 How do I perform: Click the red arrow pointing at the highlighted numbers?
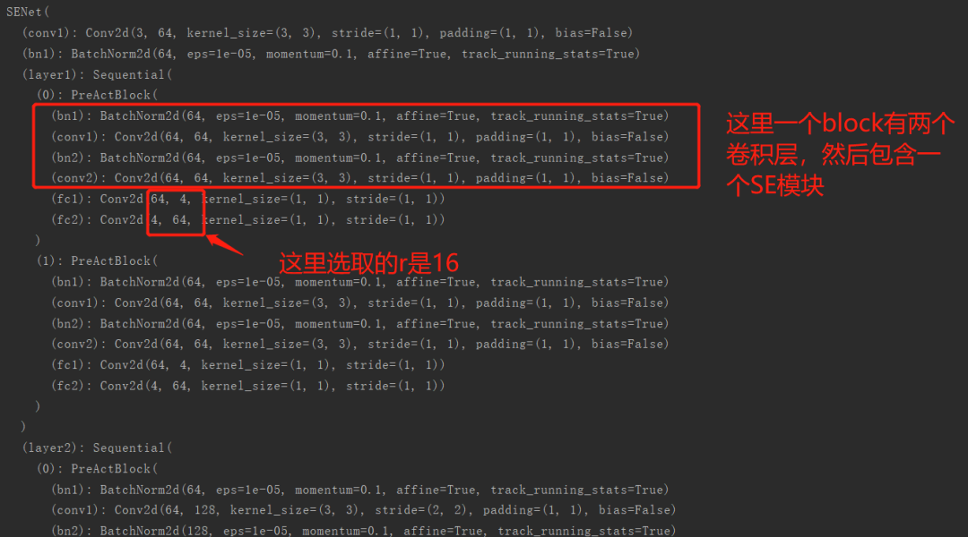coord(224,244)
